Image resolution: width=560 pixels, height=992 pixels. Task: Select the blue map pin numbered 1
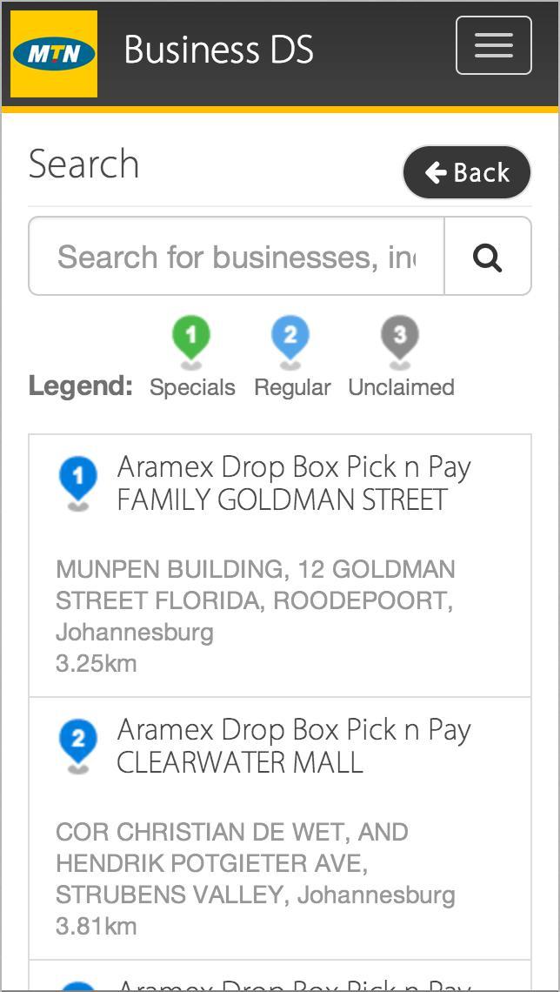78,479
